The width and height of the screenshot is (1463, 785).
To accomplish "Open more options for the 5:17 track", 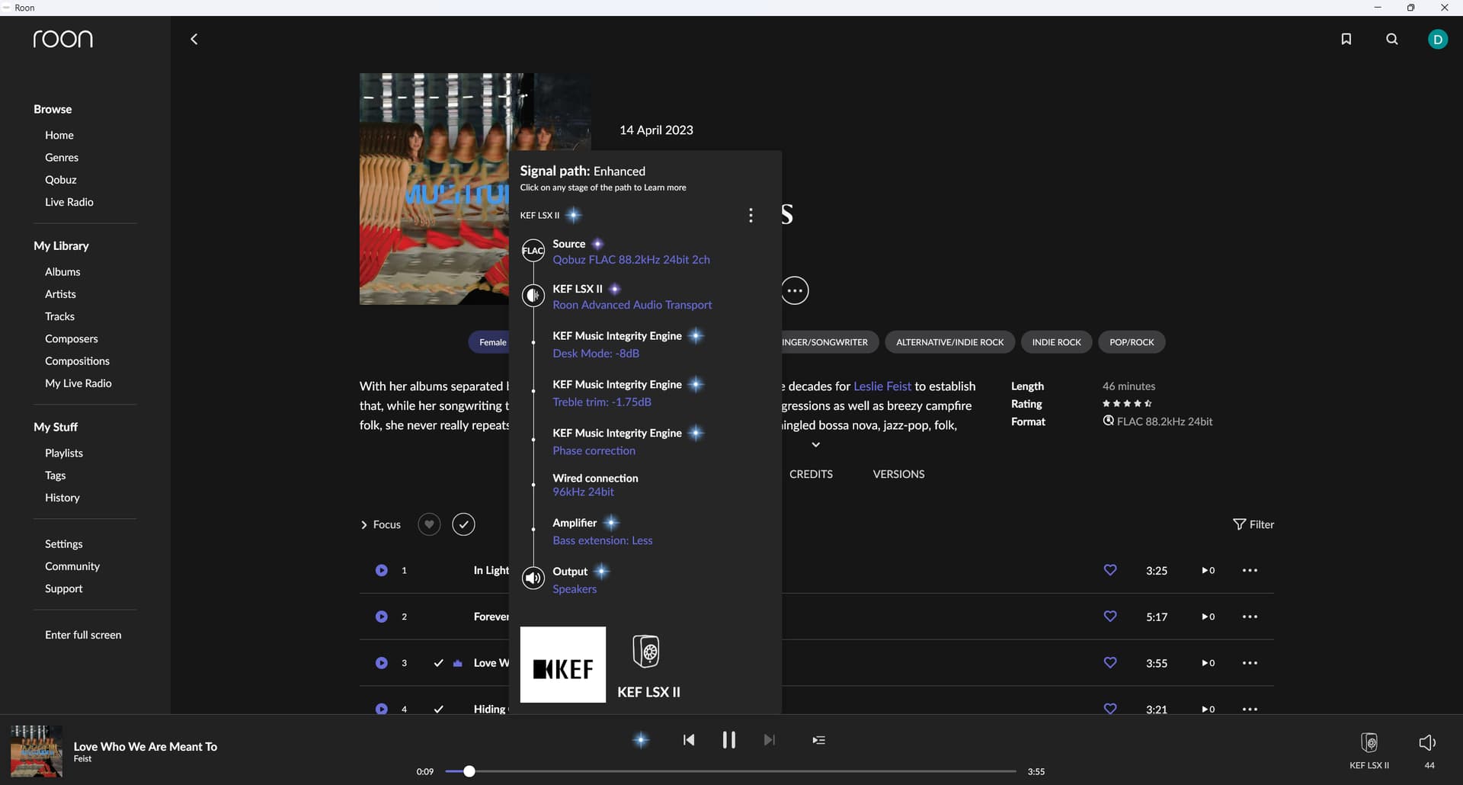I will 1250,617.
